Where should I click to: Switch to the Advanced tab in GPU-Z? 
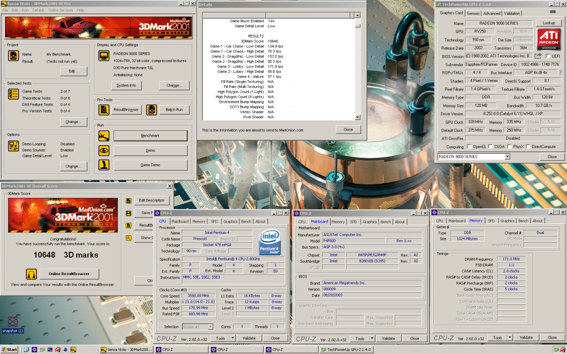(492, 13)
